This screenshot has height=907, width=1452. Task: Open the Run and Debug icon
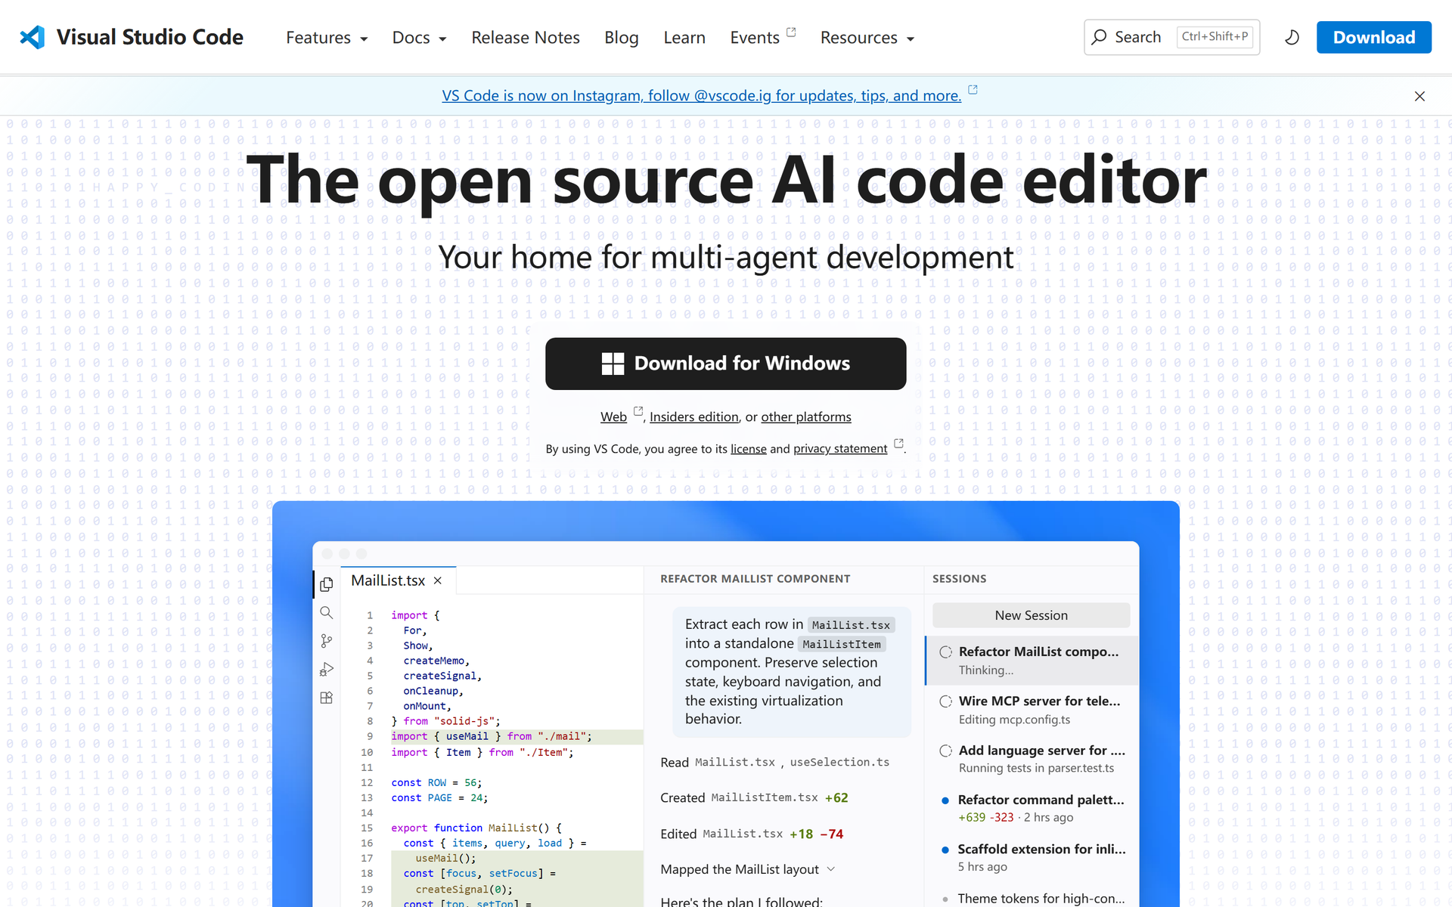tap(326, 670)
